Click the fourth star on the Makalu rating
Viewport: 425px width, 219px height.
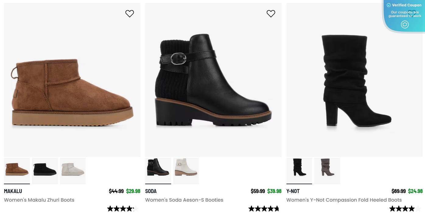[130, 209]
